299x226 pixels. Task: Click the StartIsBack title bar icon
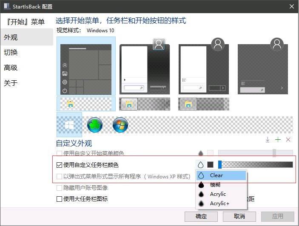[7, 6]
